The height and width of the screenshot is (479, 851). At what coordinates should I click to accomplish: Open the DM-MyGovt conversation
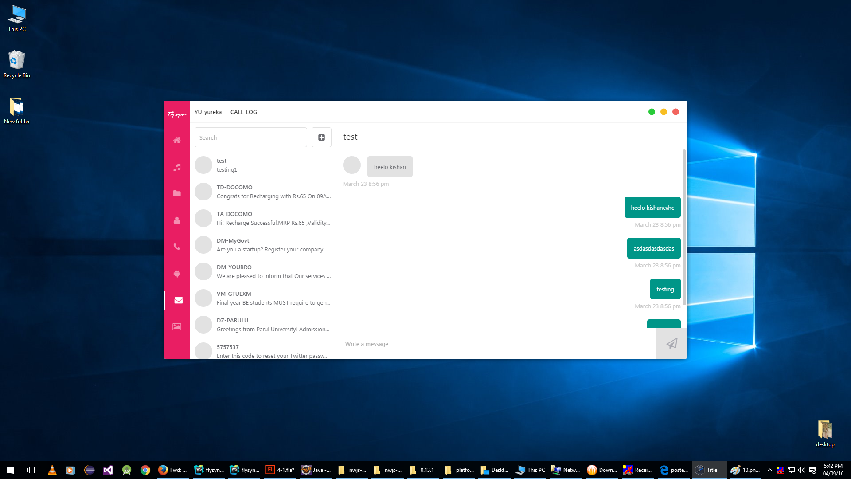264,245
